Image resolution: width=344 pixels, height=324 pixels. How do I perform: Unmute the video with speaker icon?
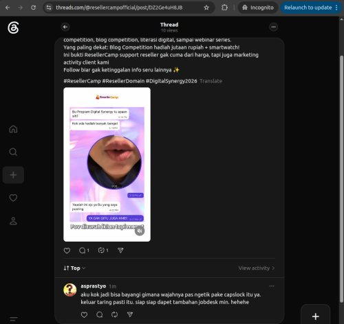[x=140, y=231]
